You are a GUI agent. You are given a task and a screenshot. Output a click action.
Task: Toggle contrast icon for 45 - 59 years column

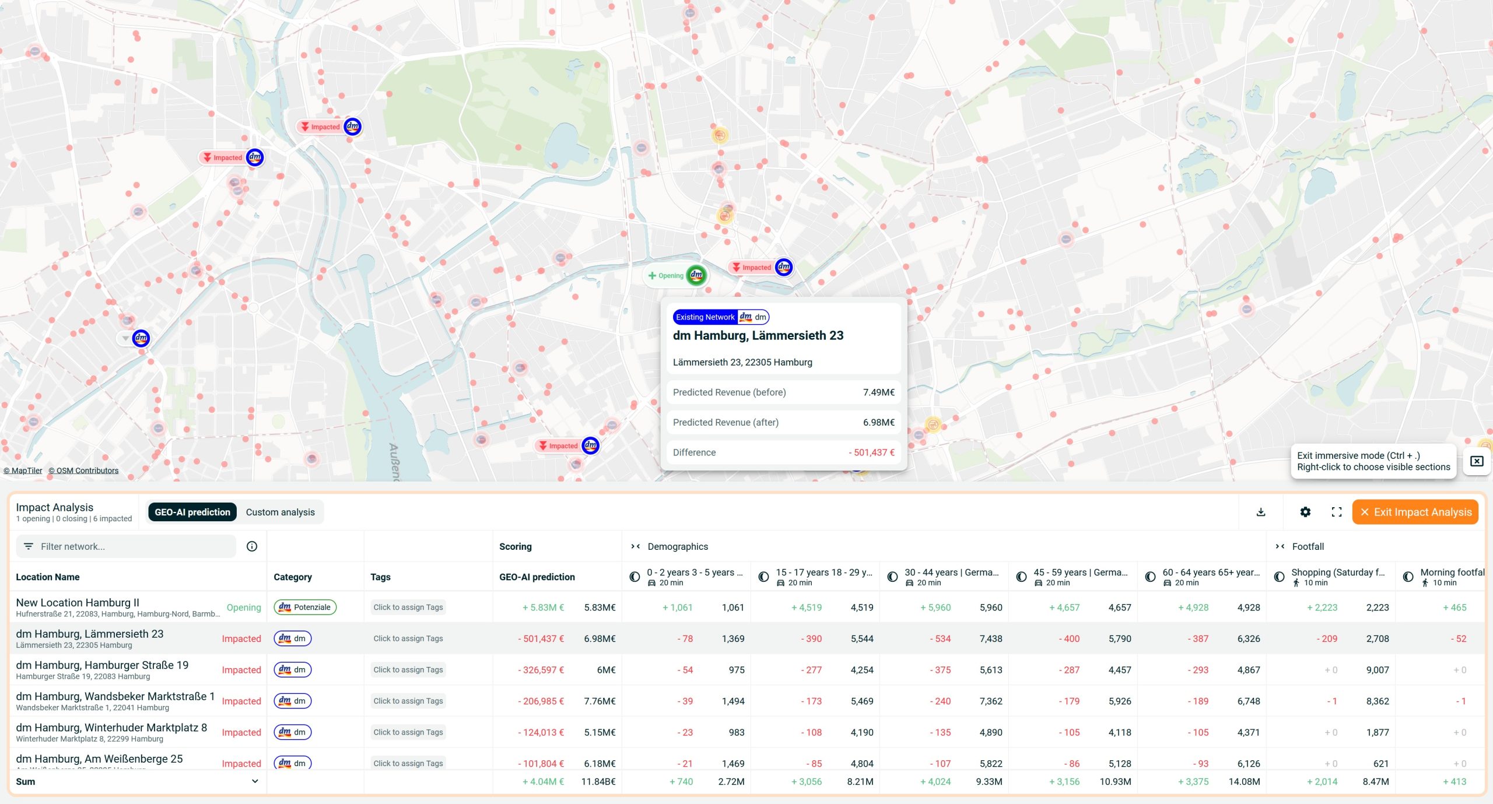pos(1021,577)
